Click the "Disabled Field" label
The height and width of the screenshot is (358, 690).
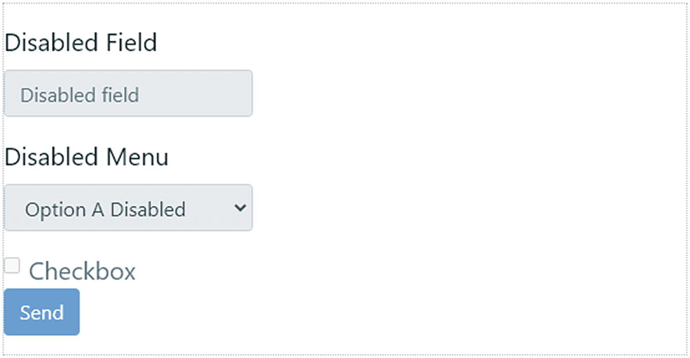(x=80, y=42)
